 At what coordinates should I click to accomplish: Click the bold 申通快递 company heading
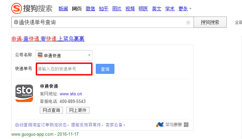click(x=49, y=86)
